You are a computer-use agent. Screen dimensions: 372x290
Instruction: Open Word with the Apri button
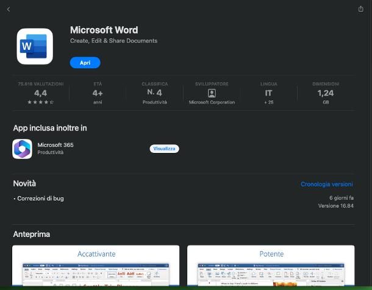85,63
